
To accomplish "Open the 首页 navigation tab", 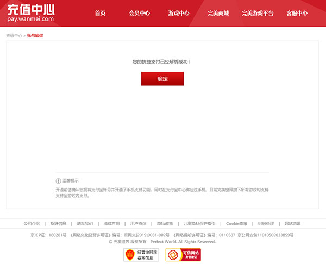I will [100, 13].
